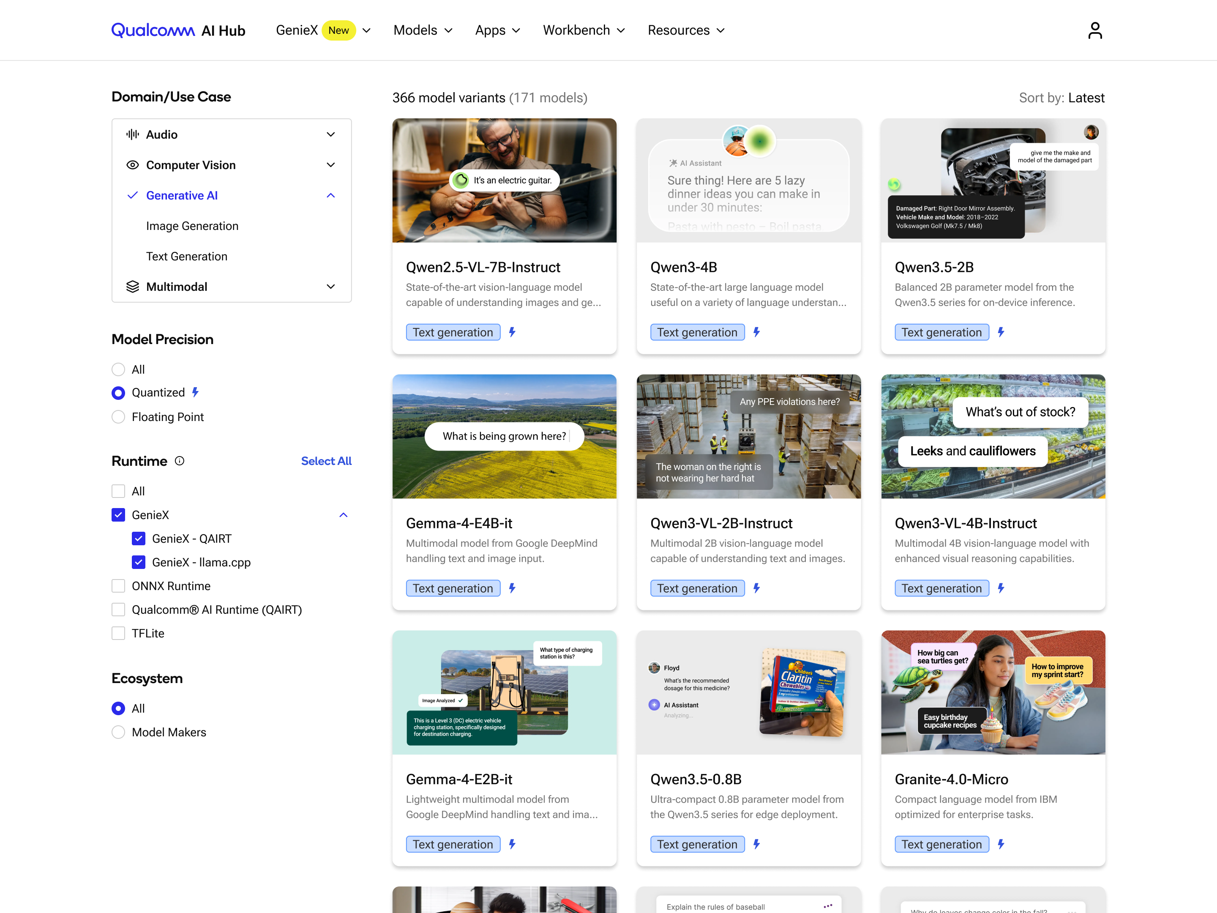Click the Qualcomm AI Hub logo

[x=178, y=30]
